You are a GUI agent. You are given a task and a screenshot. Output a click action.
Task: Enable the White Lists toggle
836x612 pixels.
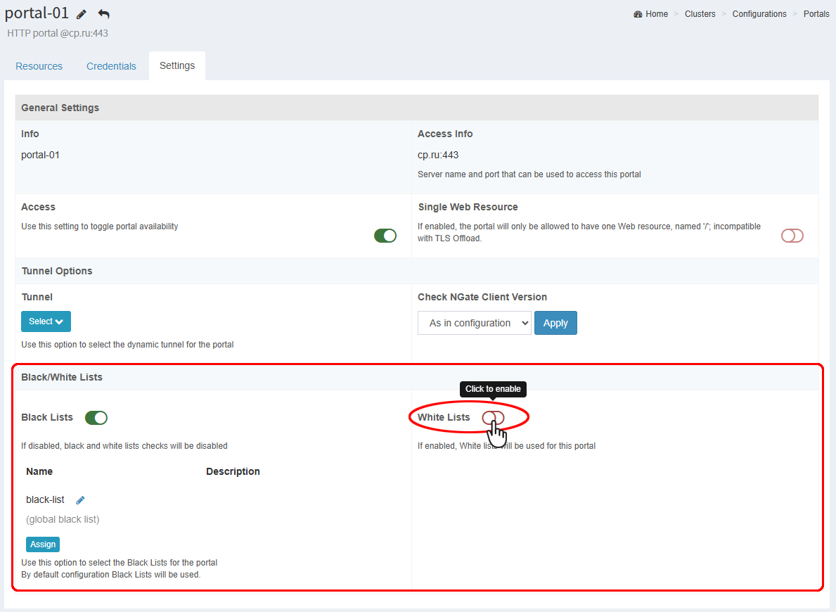(493, 418)
